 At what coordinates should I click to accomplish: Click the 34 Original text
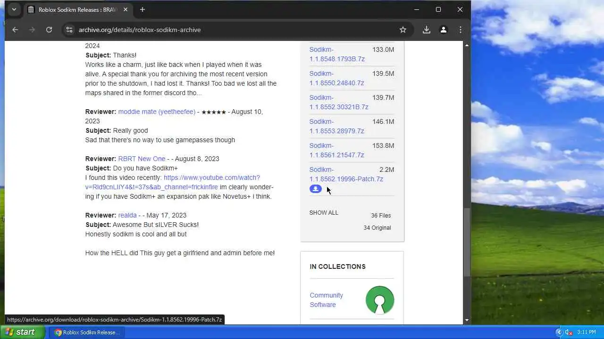click(x=377, y=228)
